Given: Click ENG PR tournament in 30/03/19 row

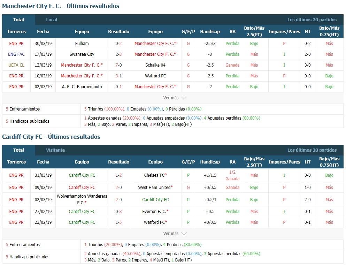Looking at the screenshot, I should click(16, 44).
